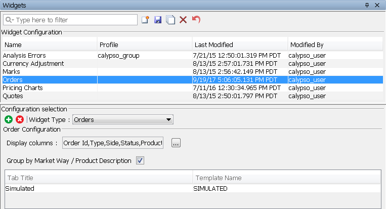The image size is (386, 209).
Task: Open the filter search magnifier dropdown
Action: pyautogui.click(x=10, y=20)
